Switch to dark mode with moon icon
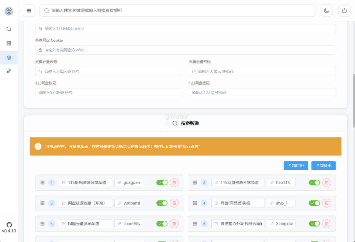 (326, 11)
